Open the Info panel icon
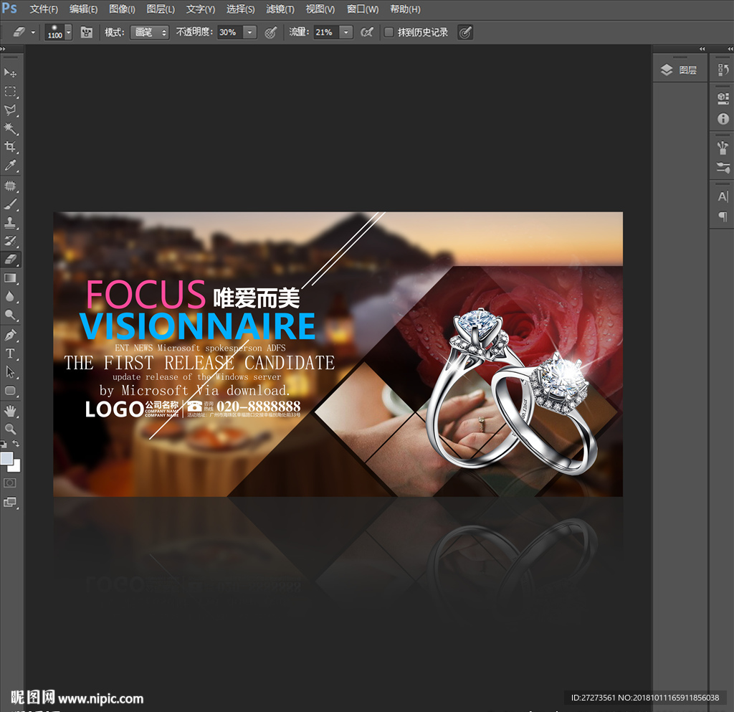This screenshot has height=712, width=734. [x=723, y=119]
